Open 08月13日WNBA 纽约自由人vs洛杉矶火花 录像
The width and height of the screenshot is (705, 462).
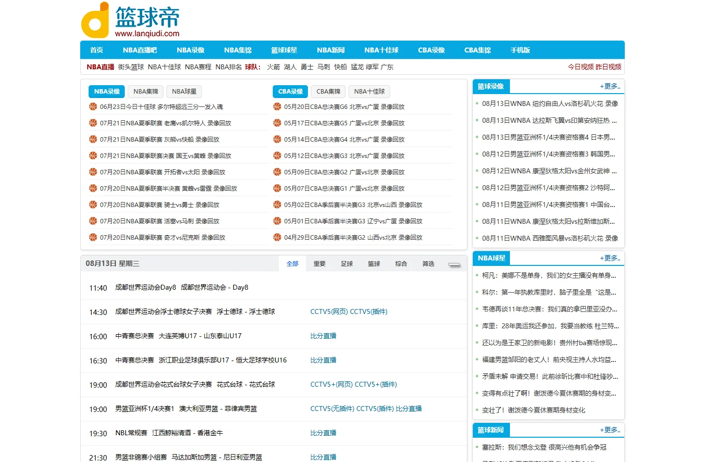(x=550, y=103)
